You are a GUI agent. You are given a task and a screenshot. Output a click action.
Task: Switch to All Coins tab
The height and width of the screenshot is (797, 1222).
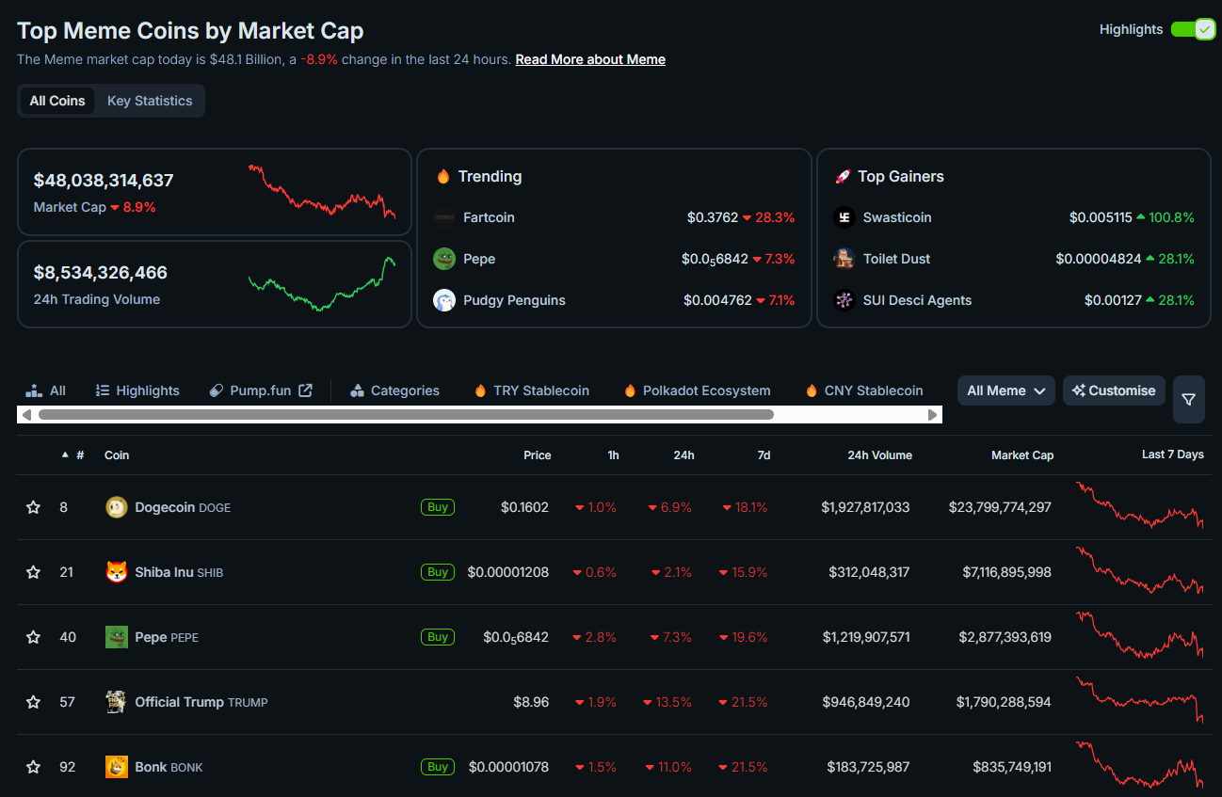(x=57, y=101)
